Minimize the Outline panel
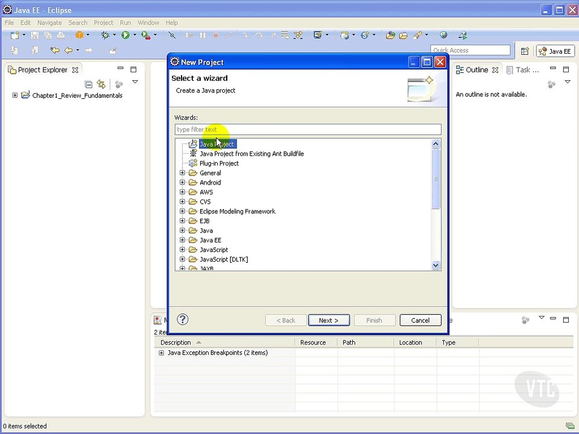The width and height of the screenshot is (579, 434). tap(553, 69)
